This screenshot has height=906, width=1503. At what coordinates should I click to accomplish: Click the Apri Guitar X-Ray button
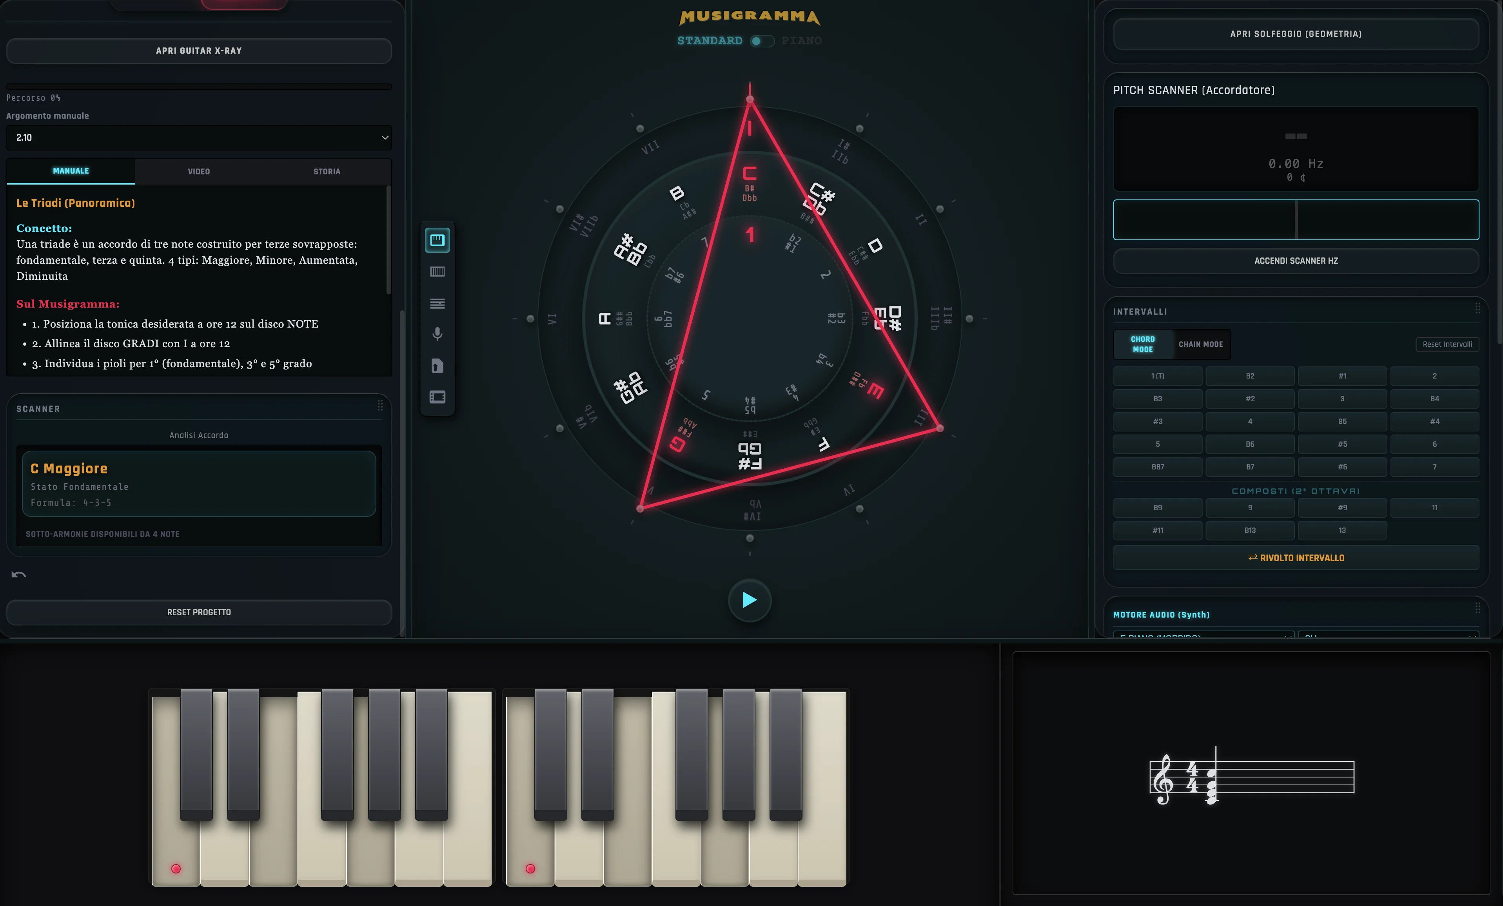[199, 51]
